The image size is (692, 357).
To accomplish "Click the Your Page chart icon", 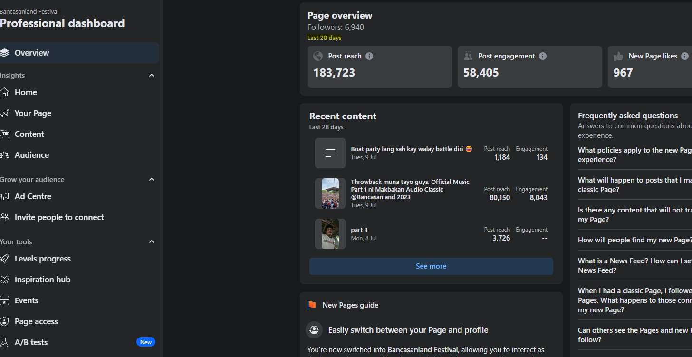I will [x=4, y=113].
